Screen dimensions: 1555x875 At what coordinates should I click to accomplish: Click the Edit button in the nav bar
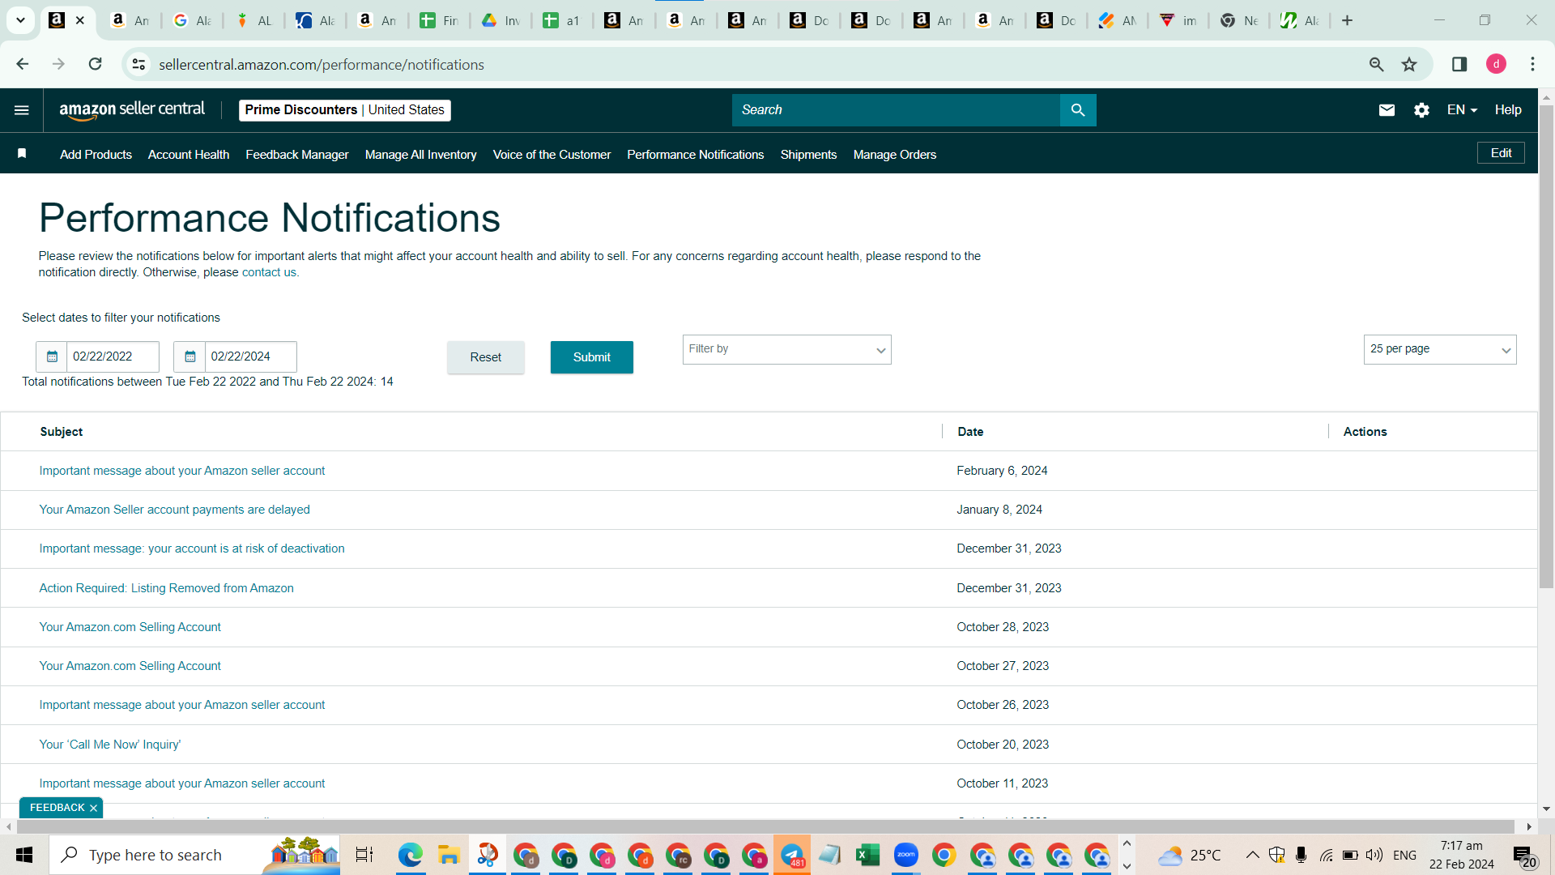click(1501, 153)
